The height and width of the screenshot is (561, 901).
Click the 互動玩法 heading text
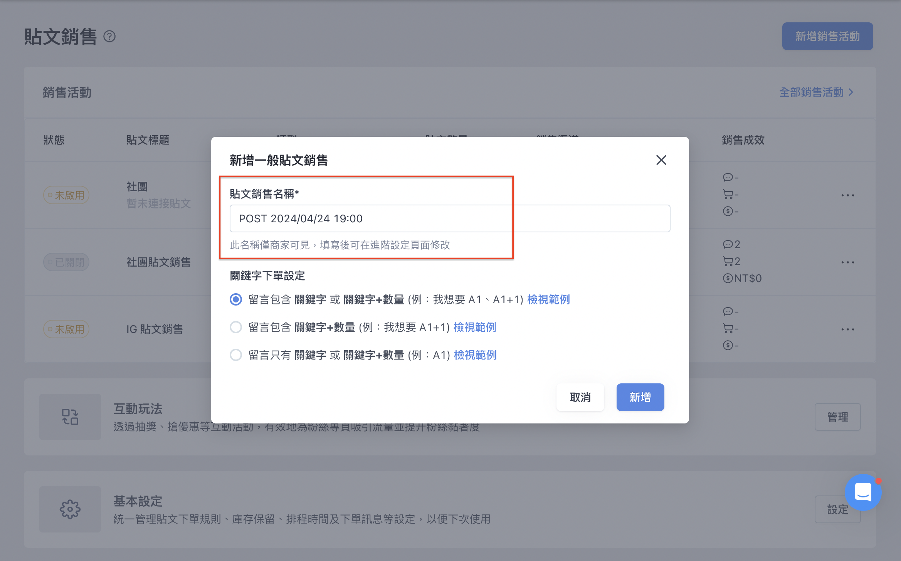(x=138, y=409)
